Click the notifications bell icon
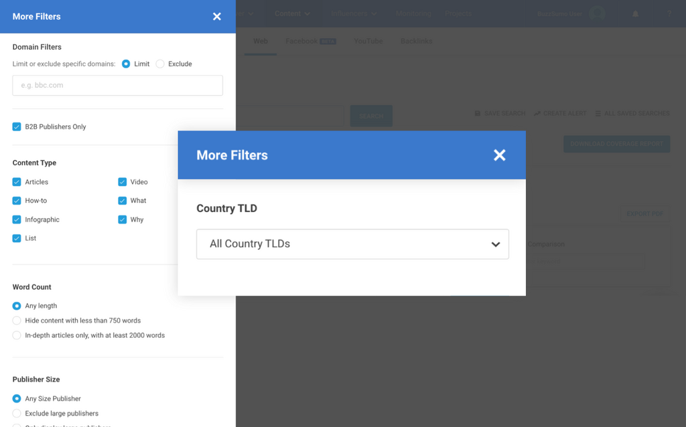Image resolution: width=686 pixels, height=427 pixels. pos(635,14)
